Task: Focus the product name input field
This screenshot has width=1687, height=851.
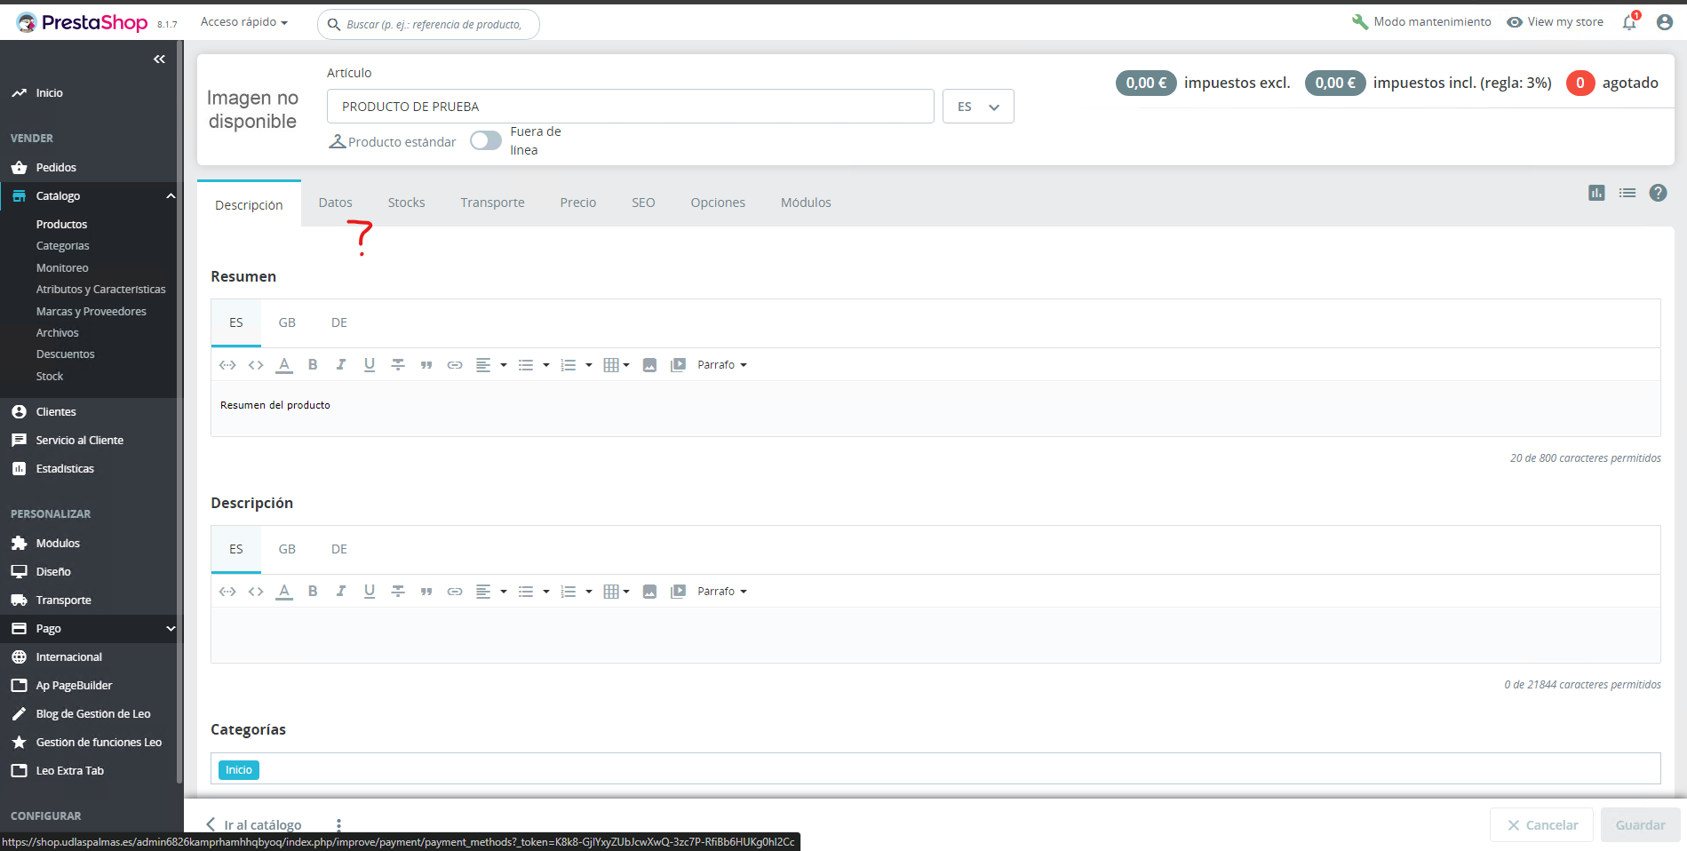Action: tap(631, 107)
